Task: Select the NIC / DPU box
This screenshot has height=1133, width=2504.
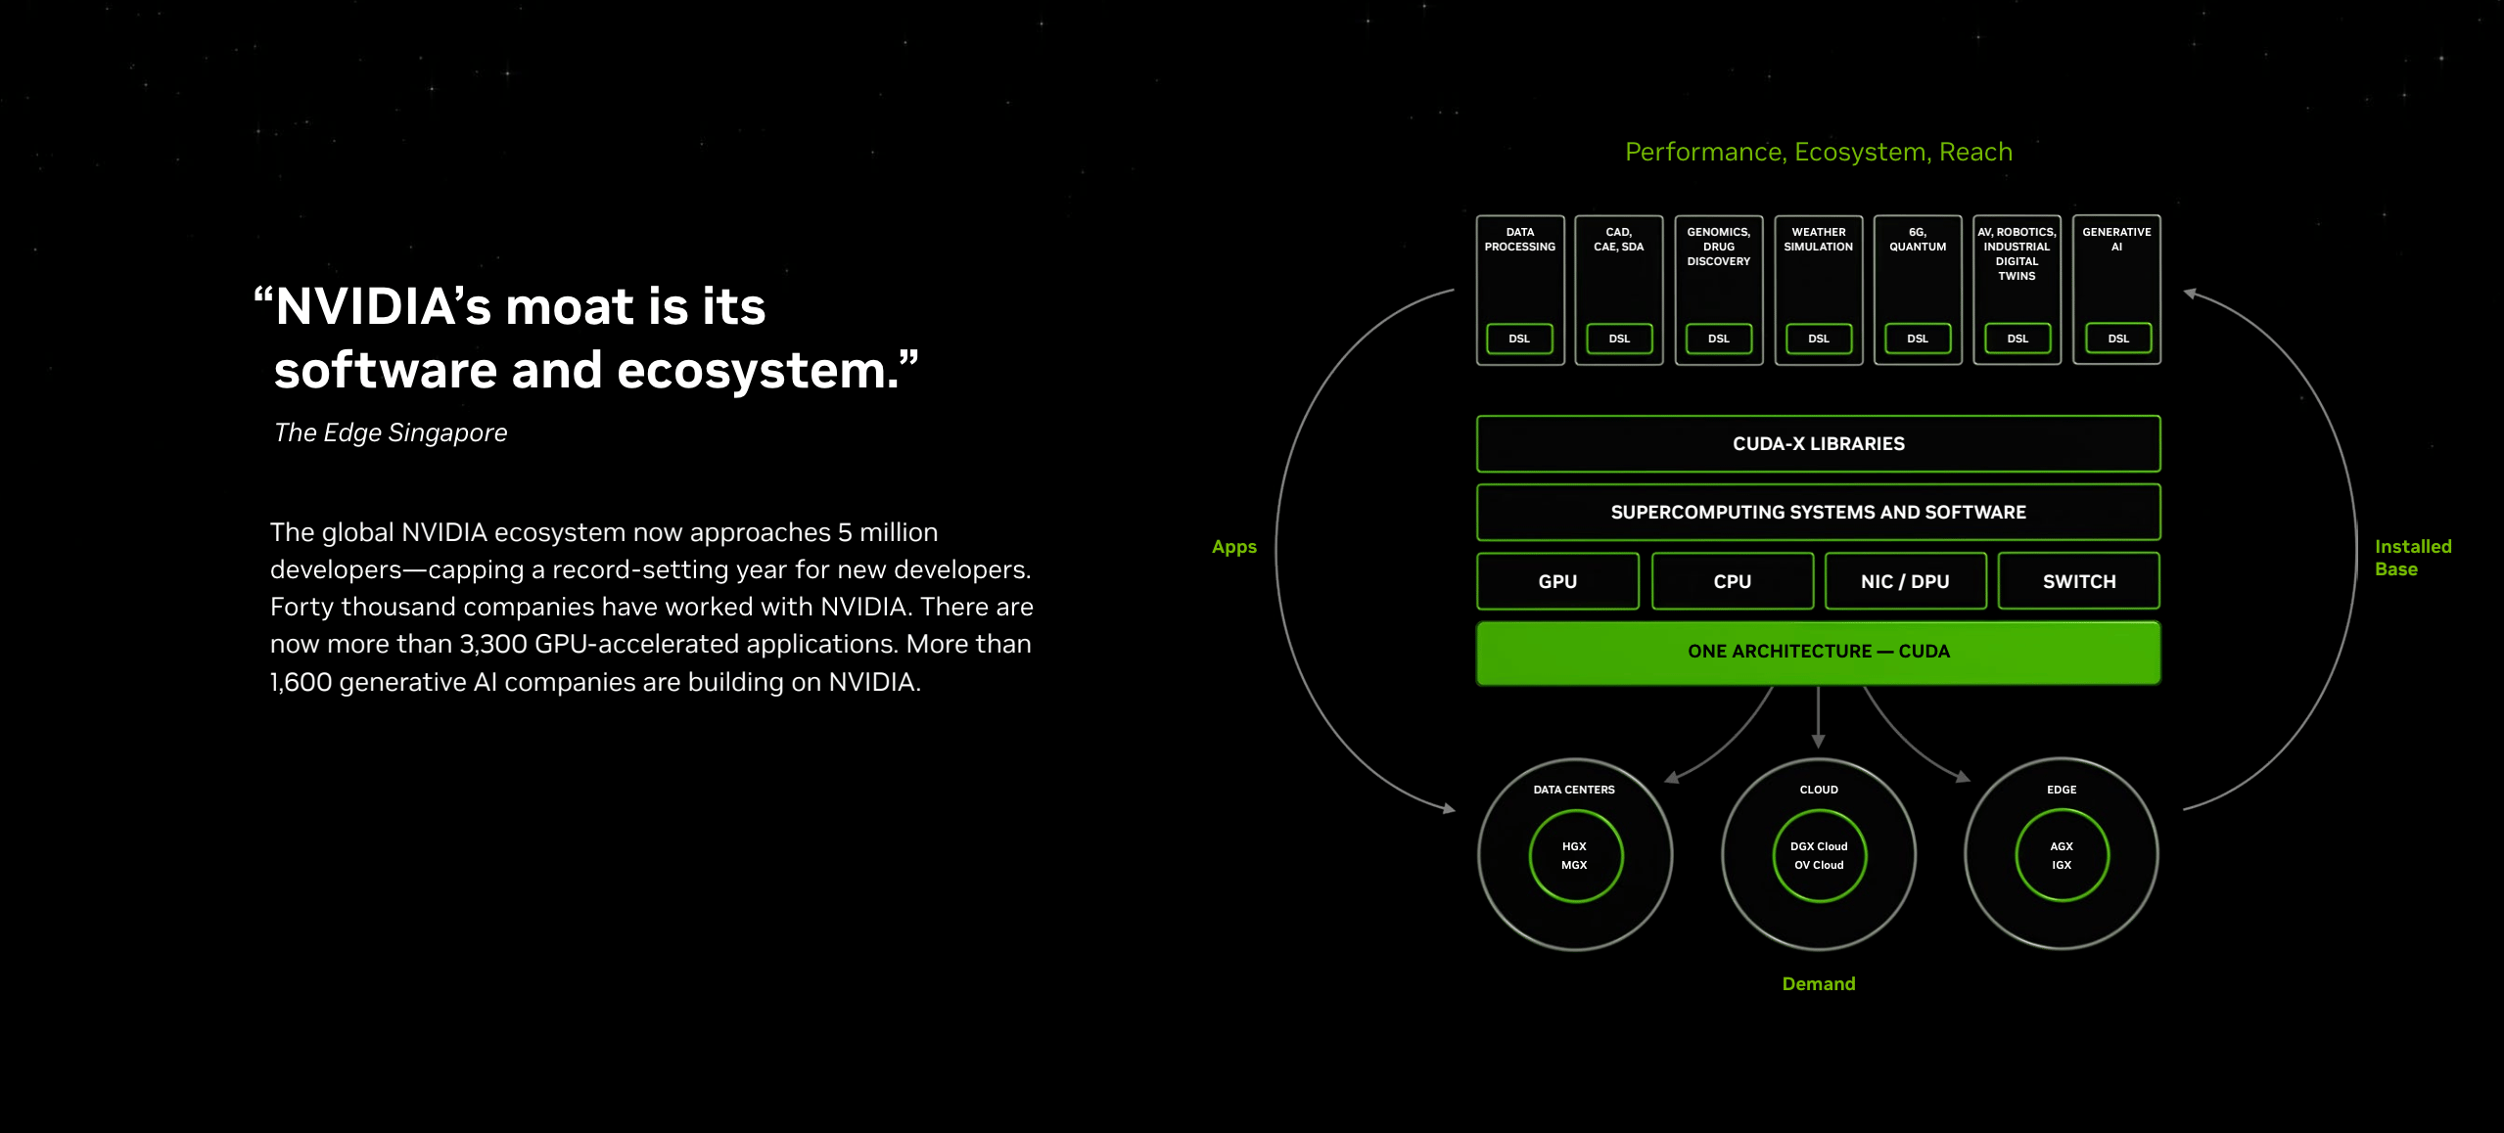Action: pos(1905,581)
